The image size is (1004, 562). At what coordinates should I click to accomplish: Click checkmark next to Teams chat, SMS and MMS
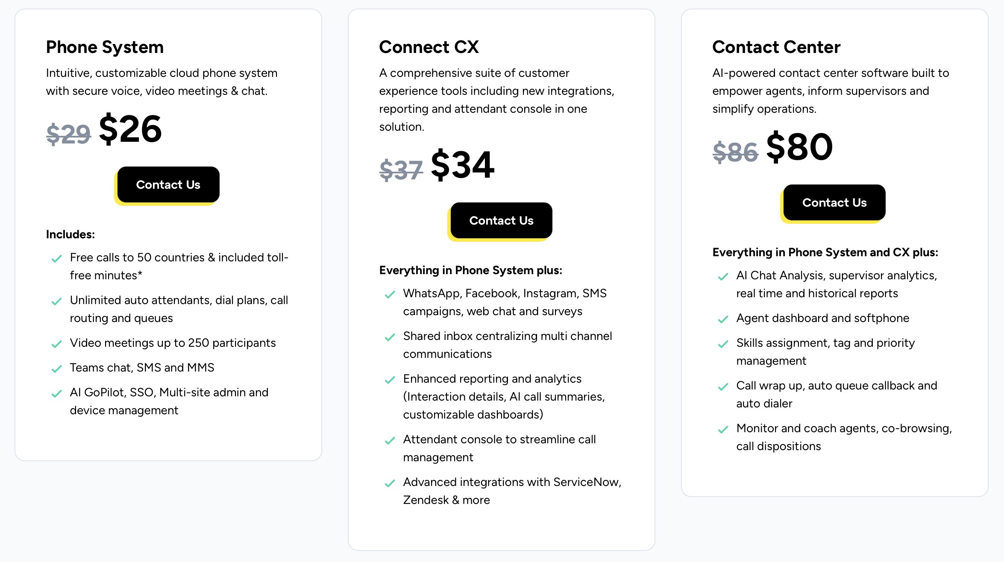tap(56, 369)
